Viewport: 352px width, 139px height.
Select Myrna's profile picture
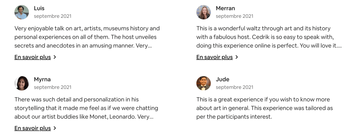click(x=22, y=83)
